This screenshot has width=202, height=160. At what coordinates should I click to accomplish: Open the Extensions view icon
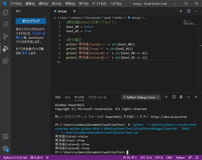tap(6, 61)
